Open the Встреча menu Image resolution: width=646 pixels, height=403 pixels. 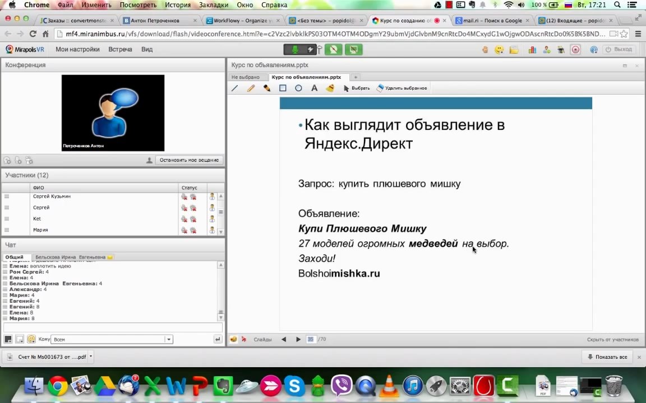[x=121, y=49]
